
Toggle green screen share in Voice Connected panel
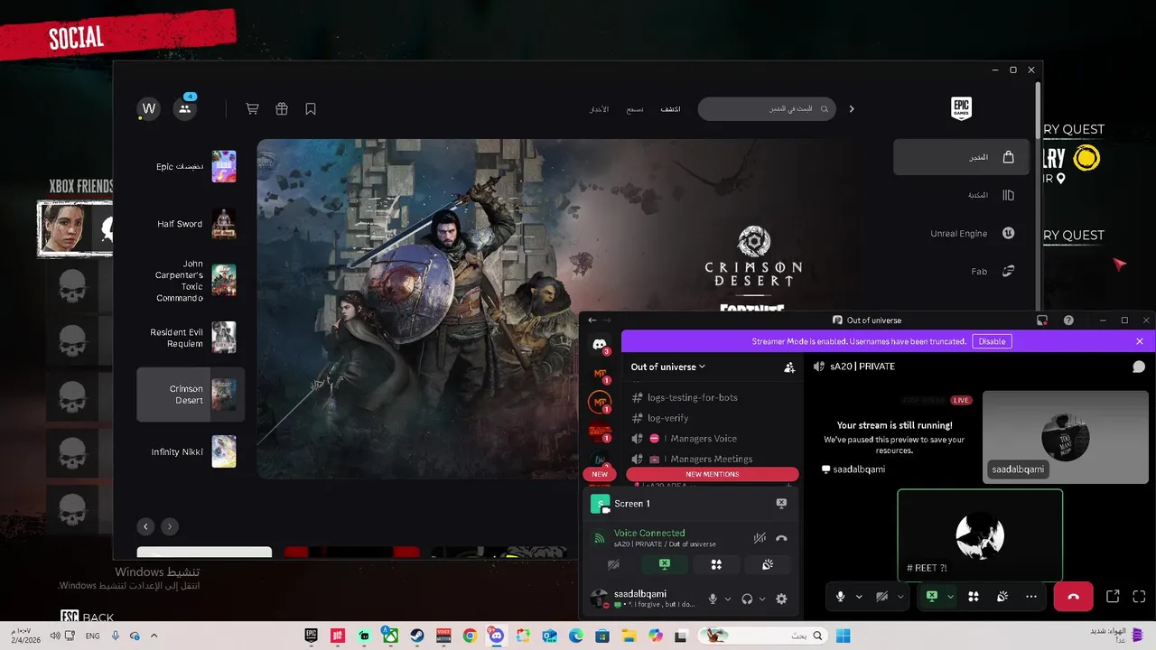point(665,565)
